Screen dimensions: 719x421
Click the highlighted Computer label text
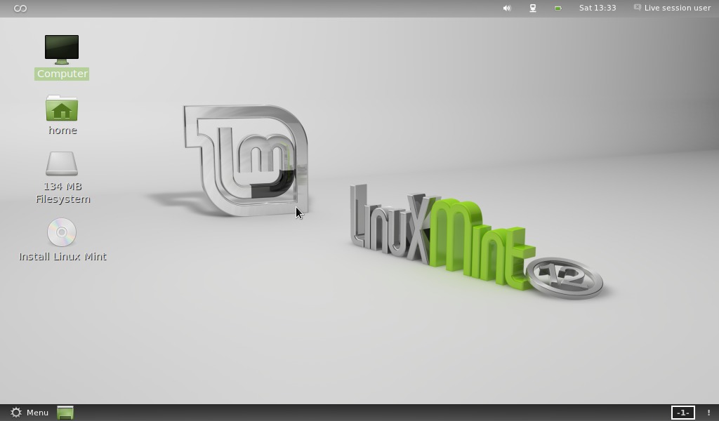pos(62,74)
